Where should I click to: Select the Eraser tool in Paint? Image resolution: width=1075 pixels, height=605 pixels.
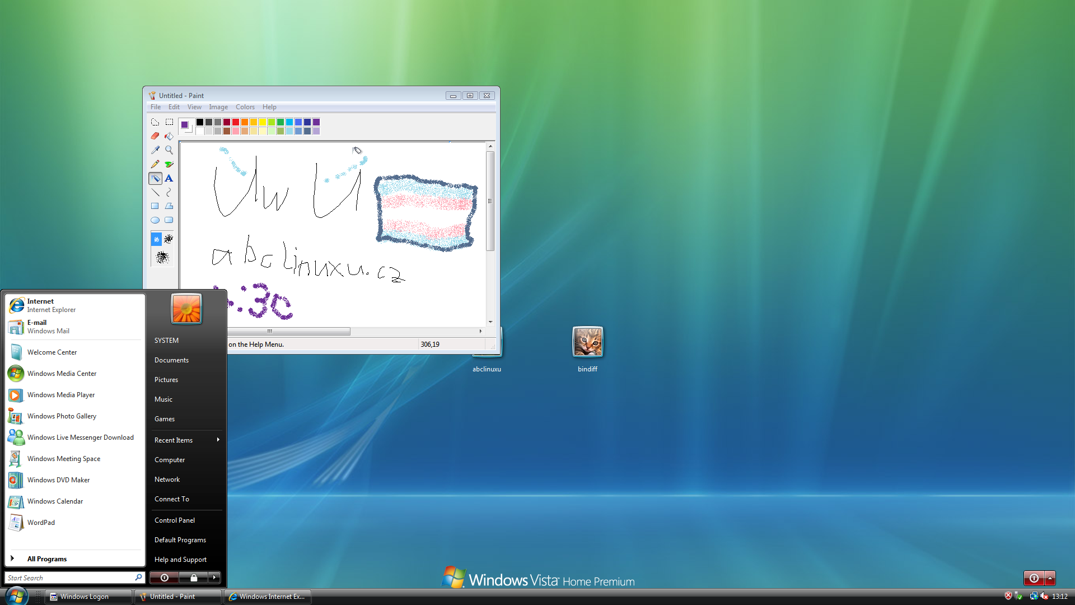tap(155, 136)
